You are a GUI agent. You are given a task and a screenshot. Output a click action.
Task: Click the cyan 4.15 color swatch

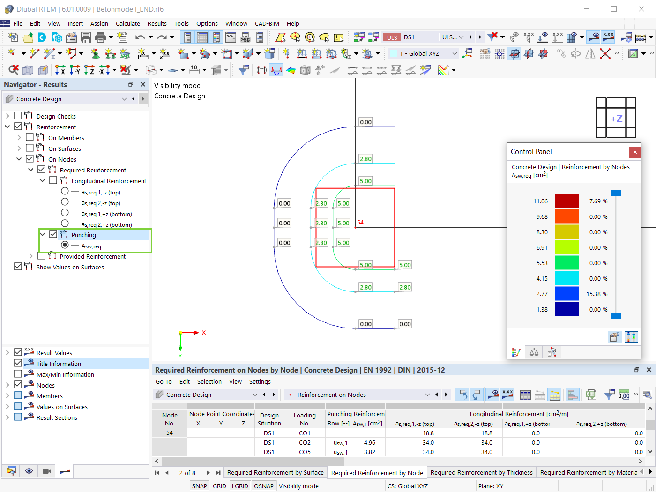click(567, 278)
